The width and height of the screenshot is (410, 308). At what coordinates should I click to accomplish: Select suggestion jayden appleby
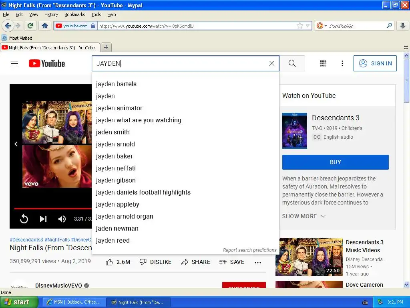(185, 205)
